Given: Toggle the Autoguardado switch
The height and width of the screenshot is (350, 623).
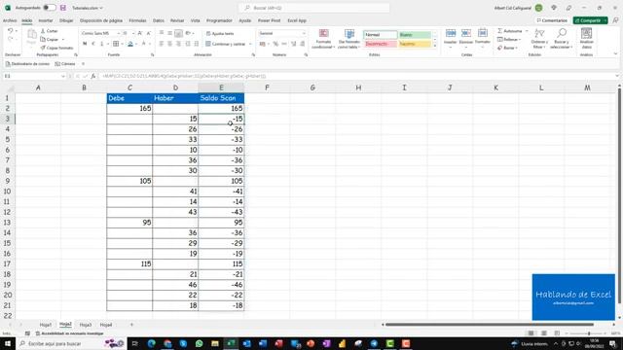Looking at the screenshot, I should 50,8.
